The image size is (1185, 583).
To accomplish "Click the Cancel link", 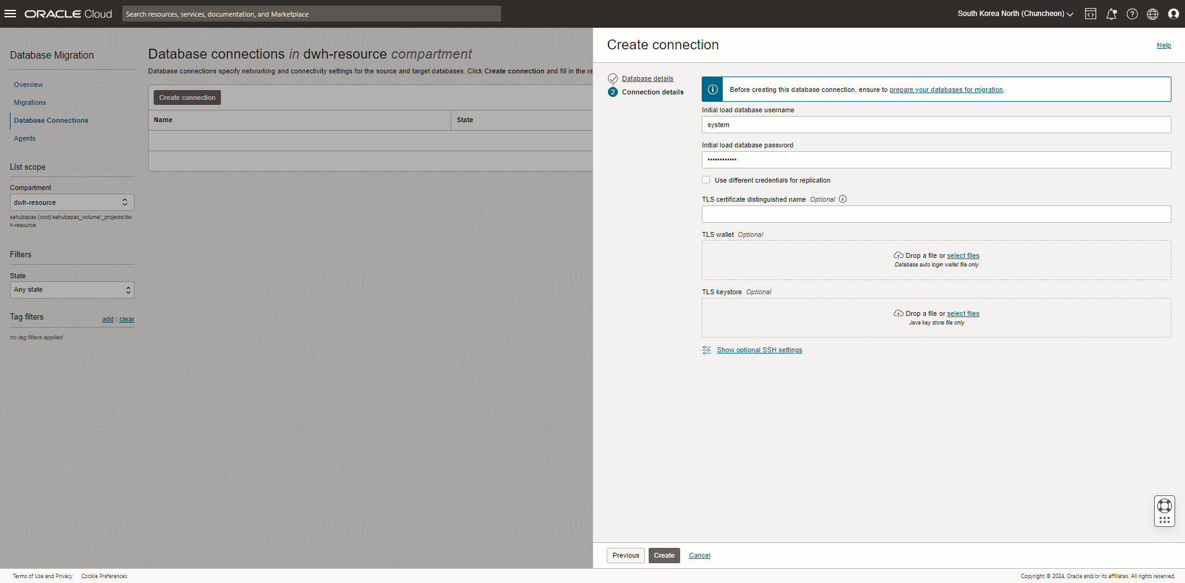I will (699, 555).
